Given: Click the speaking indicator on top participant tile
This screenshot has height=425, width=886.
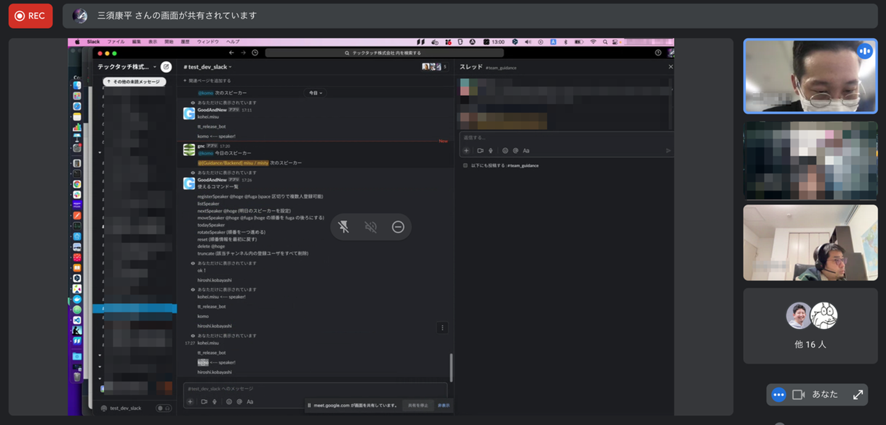Looking at the screenshot, I should click(865, 51).
